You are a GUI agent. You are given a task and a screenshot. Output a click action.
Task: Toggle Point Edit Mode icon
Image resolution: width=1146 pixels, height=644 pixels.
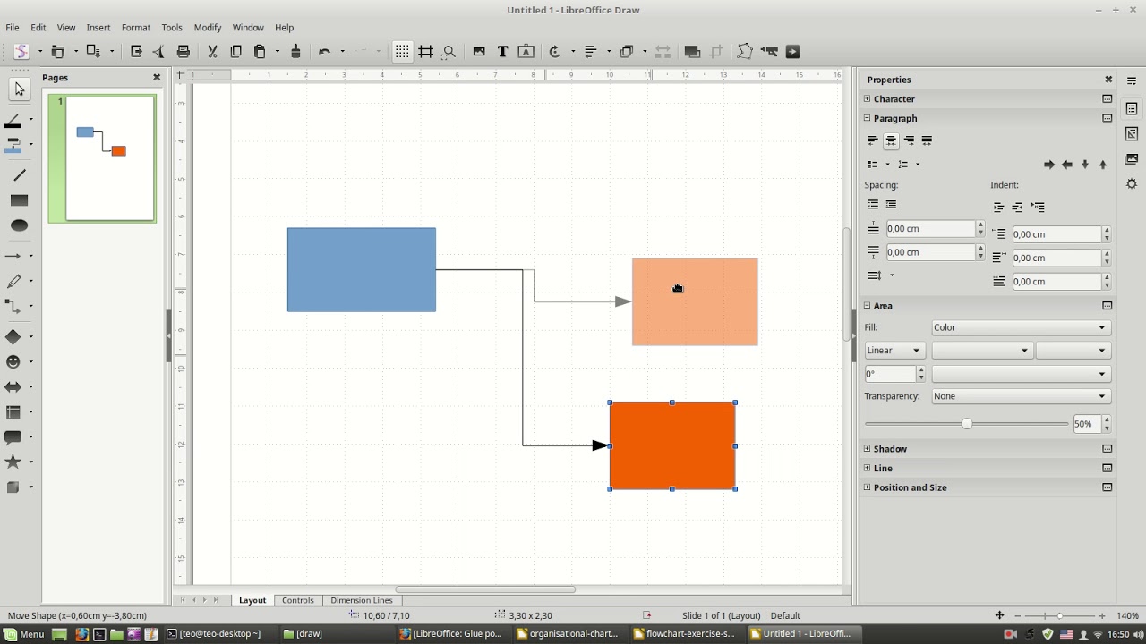pos(745,52)
